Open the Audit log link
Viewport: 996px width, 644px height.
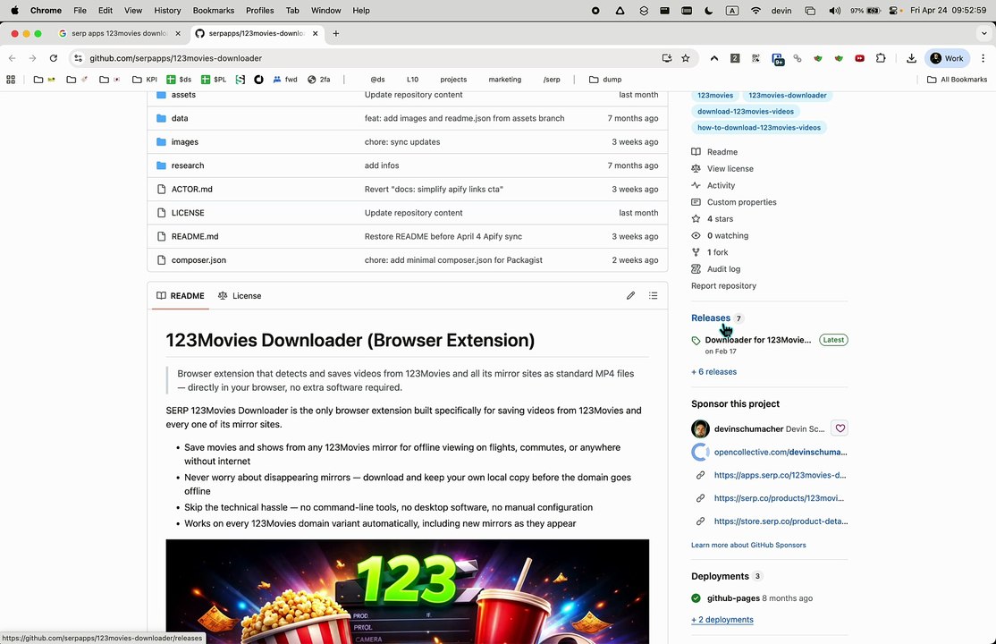723,269
